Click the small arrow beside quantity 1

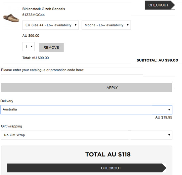pyautogui.click(x=31, y=47)
